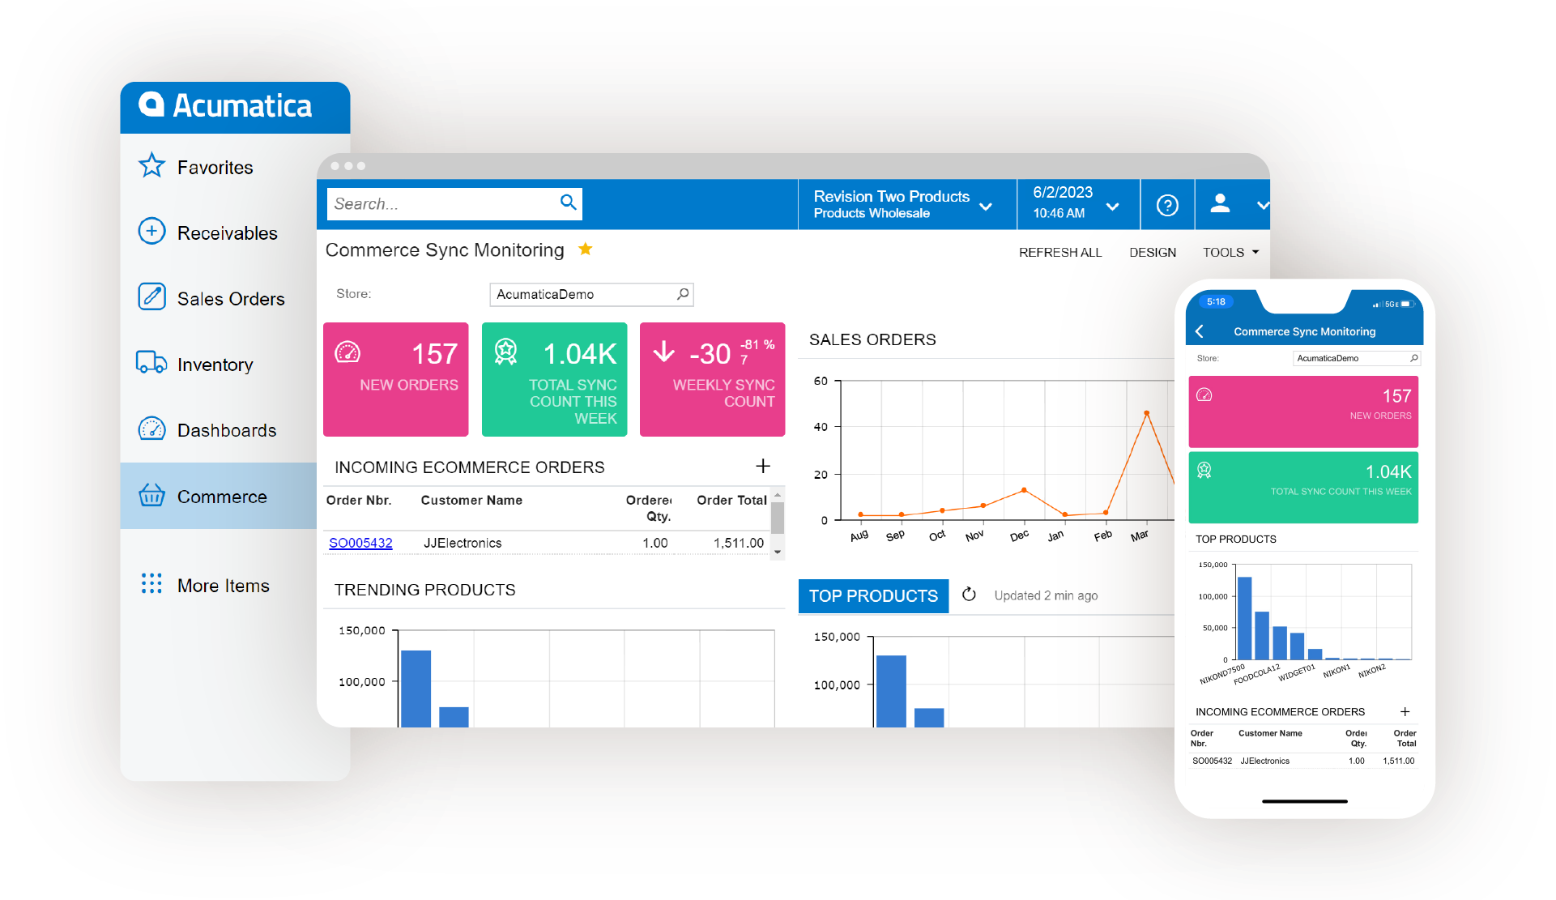Viewport: 1556px width, 900px height.
Task: Click the Favorites star icon in sidebar
Action: (151, 166)
